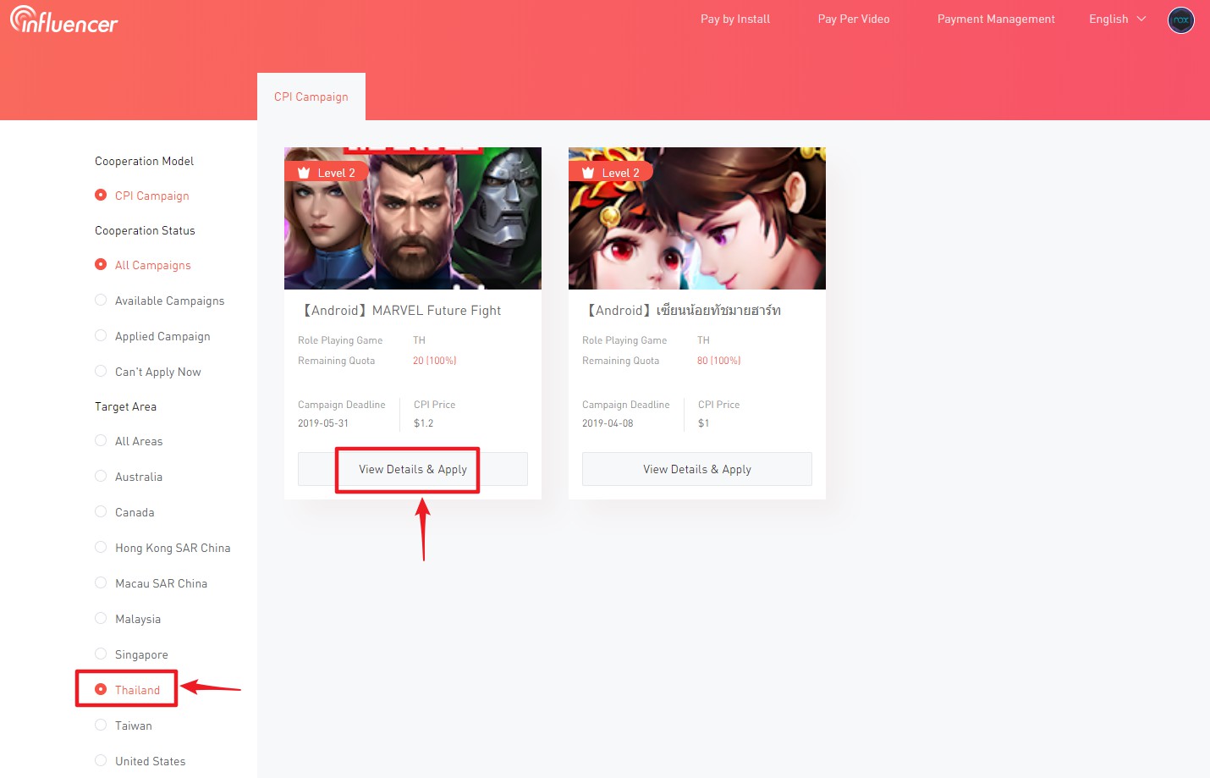Switch to the CPI Campaign tab

(311, 97)
